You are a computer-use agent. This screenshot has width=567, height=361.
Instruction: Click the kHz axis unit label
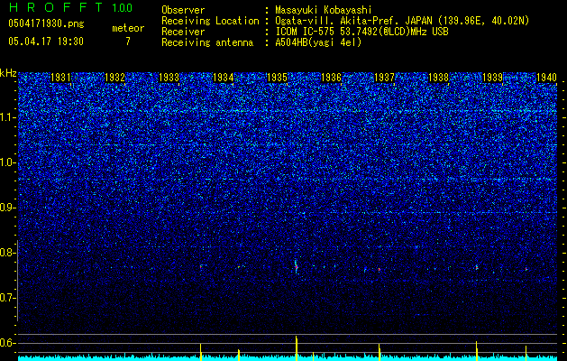click(8, 73)
